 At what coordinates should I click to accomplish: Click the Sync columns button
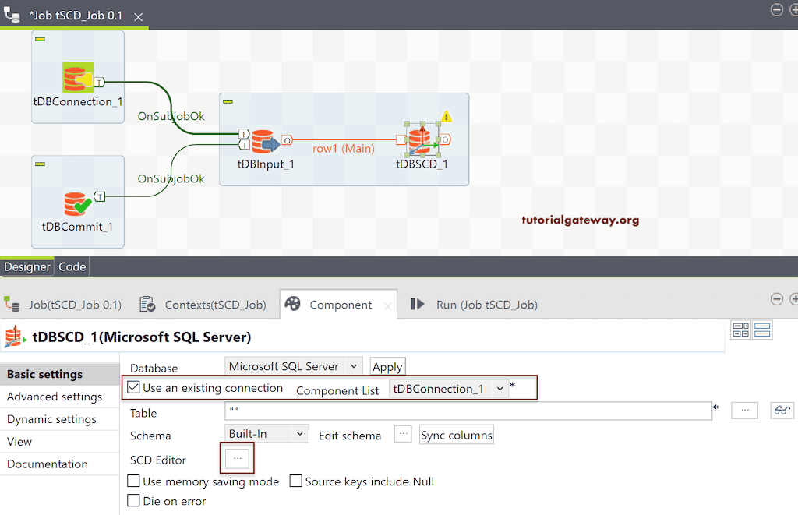pyautogui.click(x=456, y=436)
